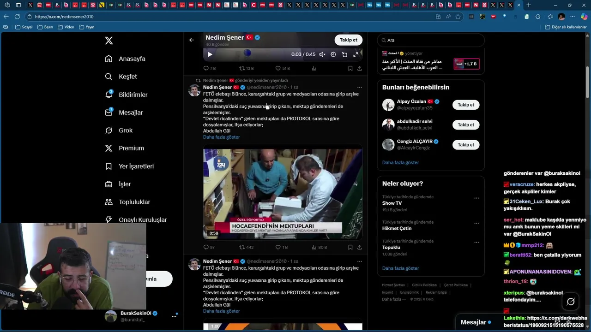Click the Ara search field
The height and width of the screenshot is (332, 591).
tap(431, 40)
